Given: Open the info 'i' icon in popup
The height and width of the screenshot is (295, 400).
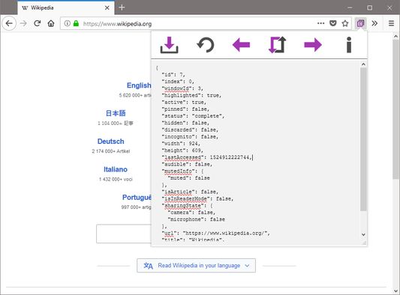Looking at the screenshot, I should click(x=349, y=45).
